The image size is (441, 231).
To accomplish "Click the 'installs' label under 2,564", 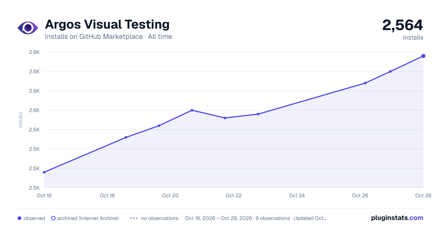I will (x=413, y=37).
